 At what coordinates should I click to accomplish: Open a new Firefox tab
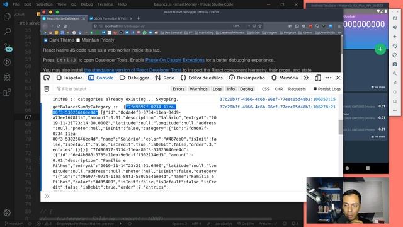pos(139,18)
